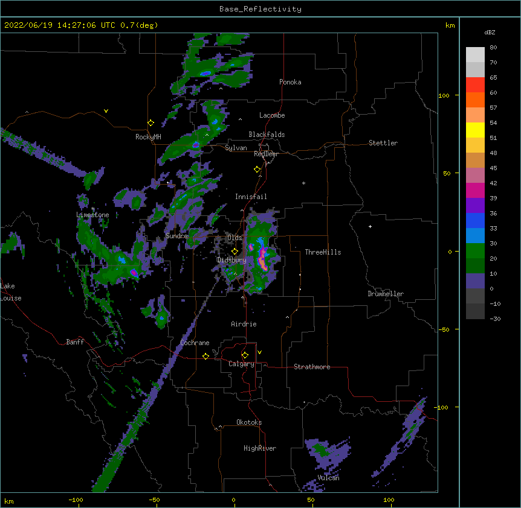Viewport: 521px width, 508px height.
Task: Click the Banff label
Action: tap(75, 342)
